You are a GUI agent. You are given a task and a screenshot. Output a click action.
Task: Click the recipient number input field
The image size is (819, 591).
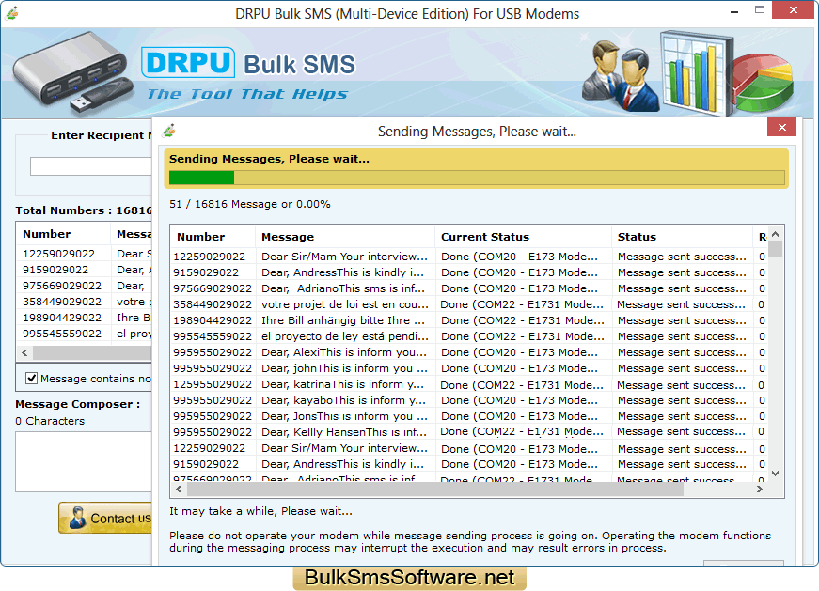coord(91,166)
